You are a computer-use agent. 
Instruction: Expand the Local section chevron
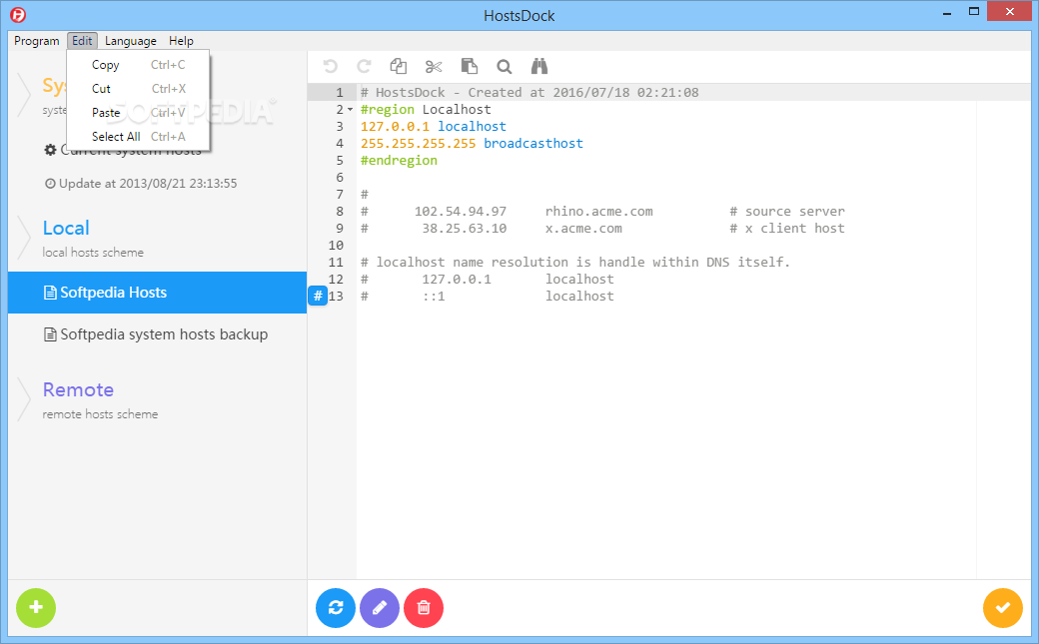(x=25, y=238)
